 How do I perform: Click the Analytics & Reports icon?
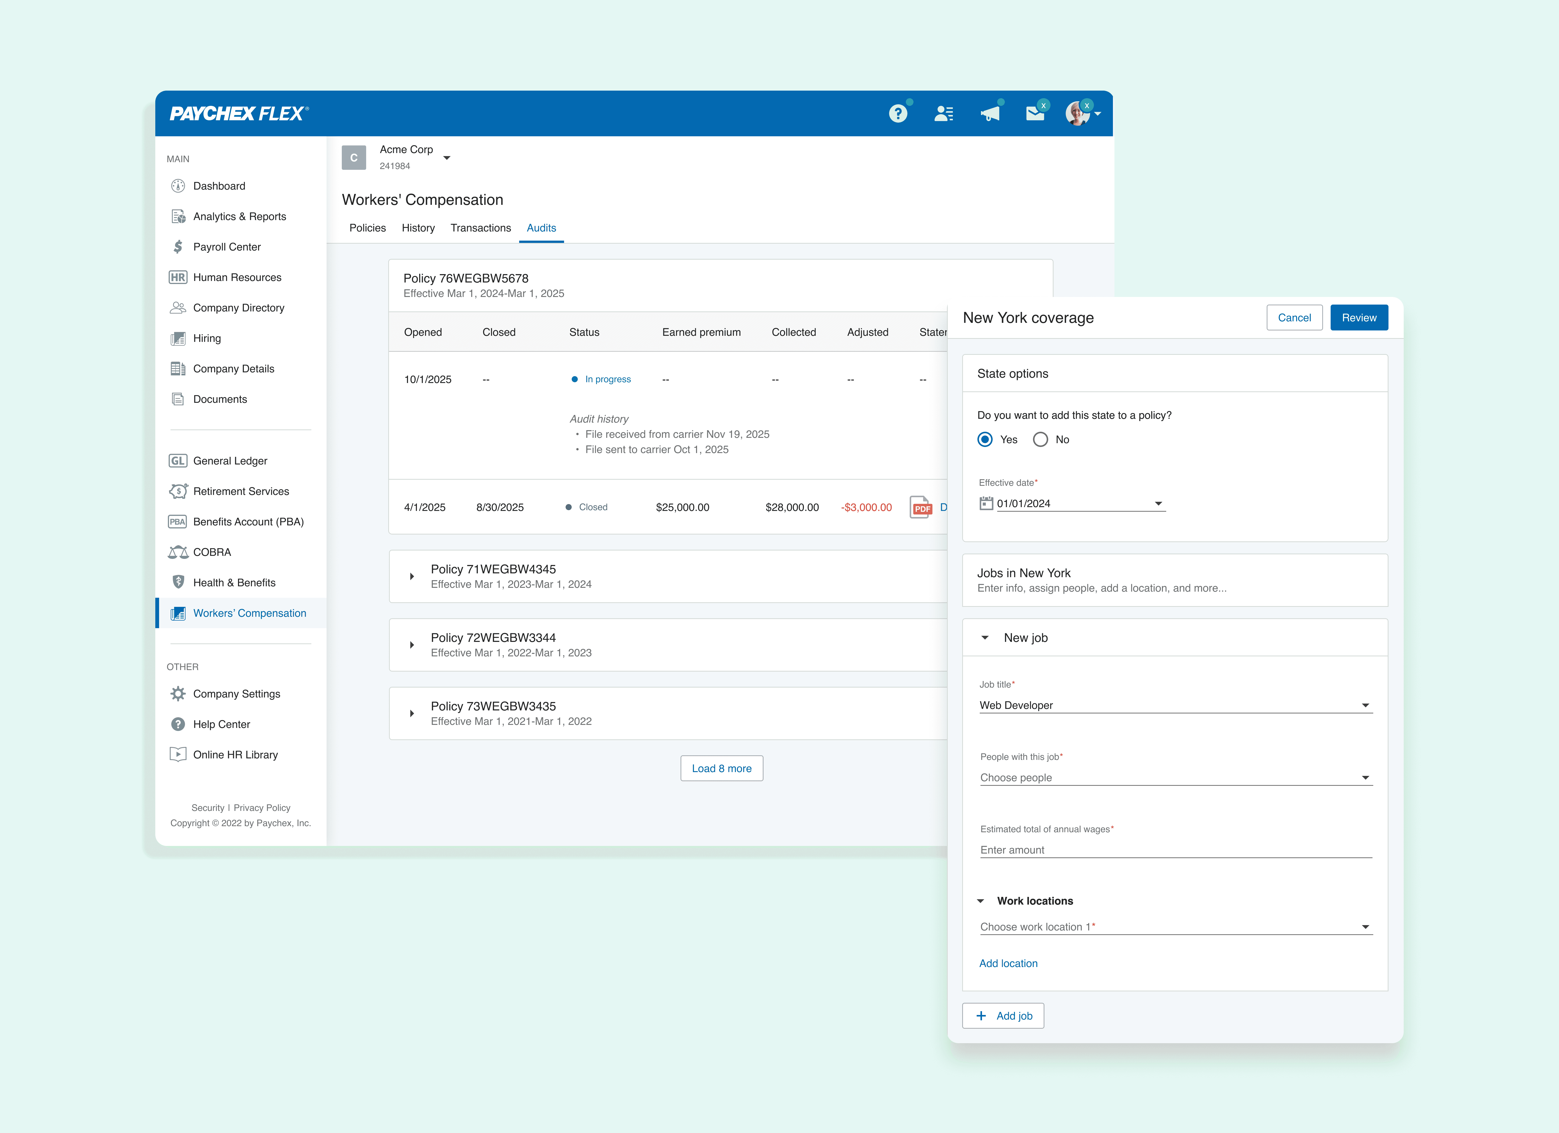[x=178, y=216]
